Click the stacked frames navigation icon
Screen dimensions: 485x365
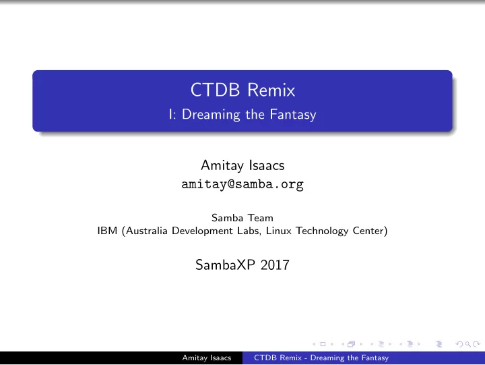tap(352, 344)
